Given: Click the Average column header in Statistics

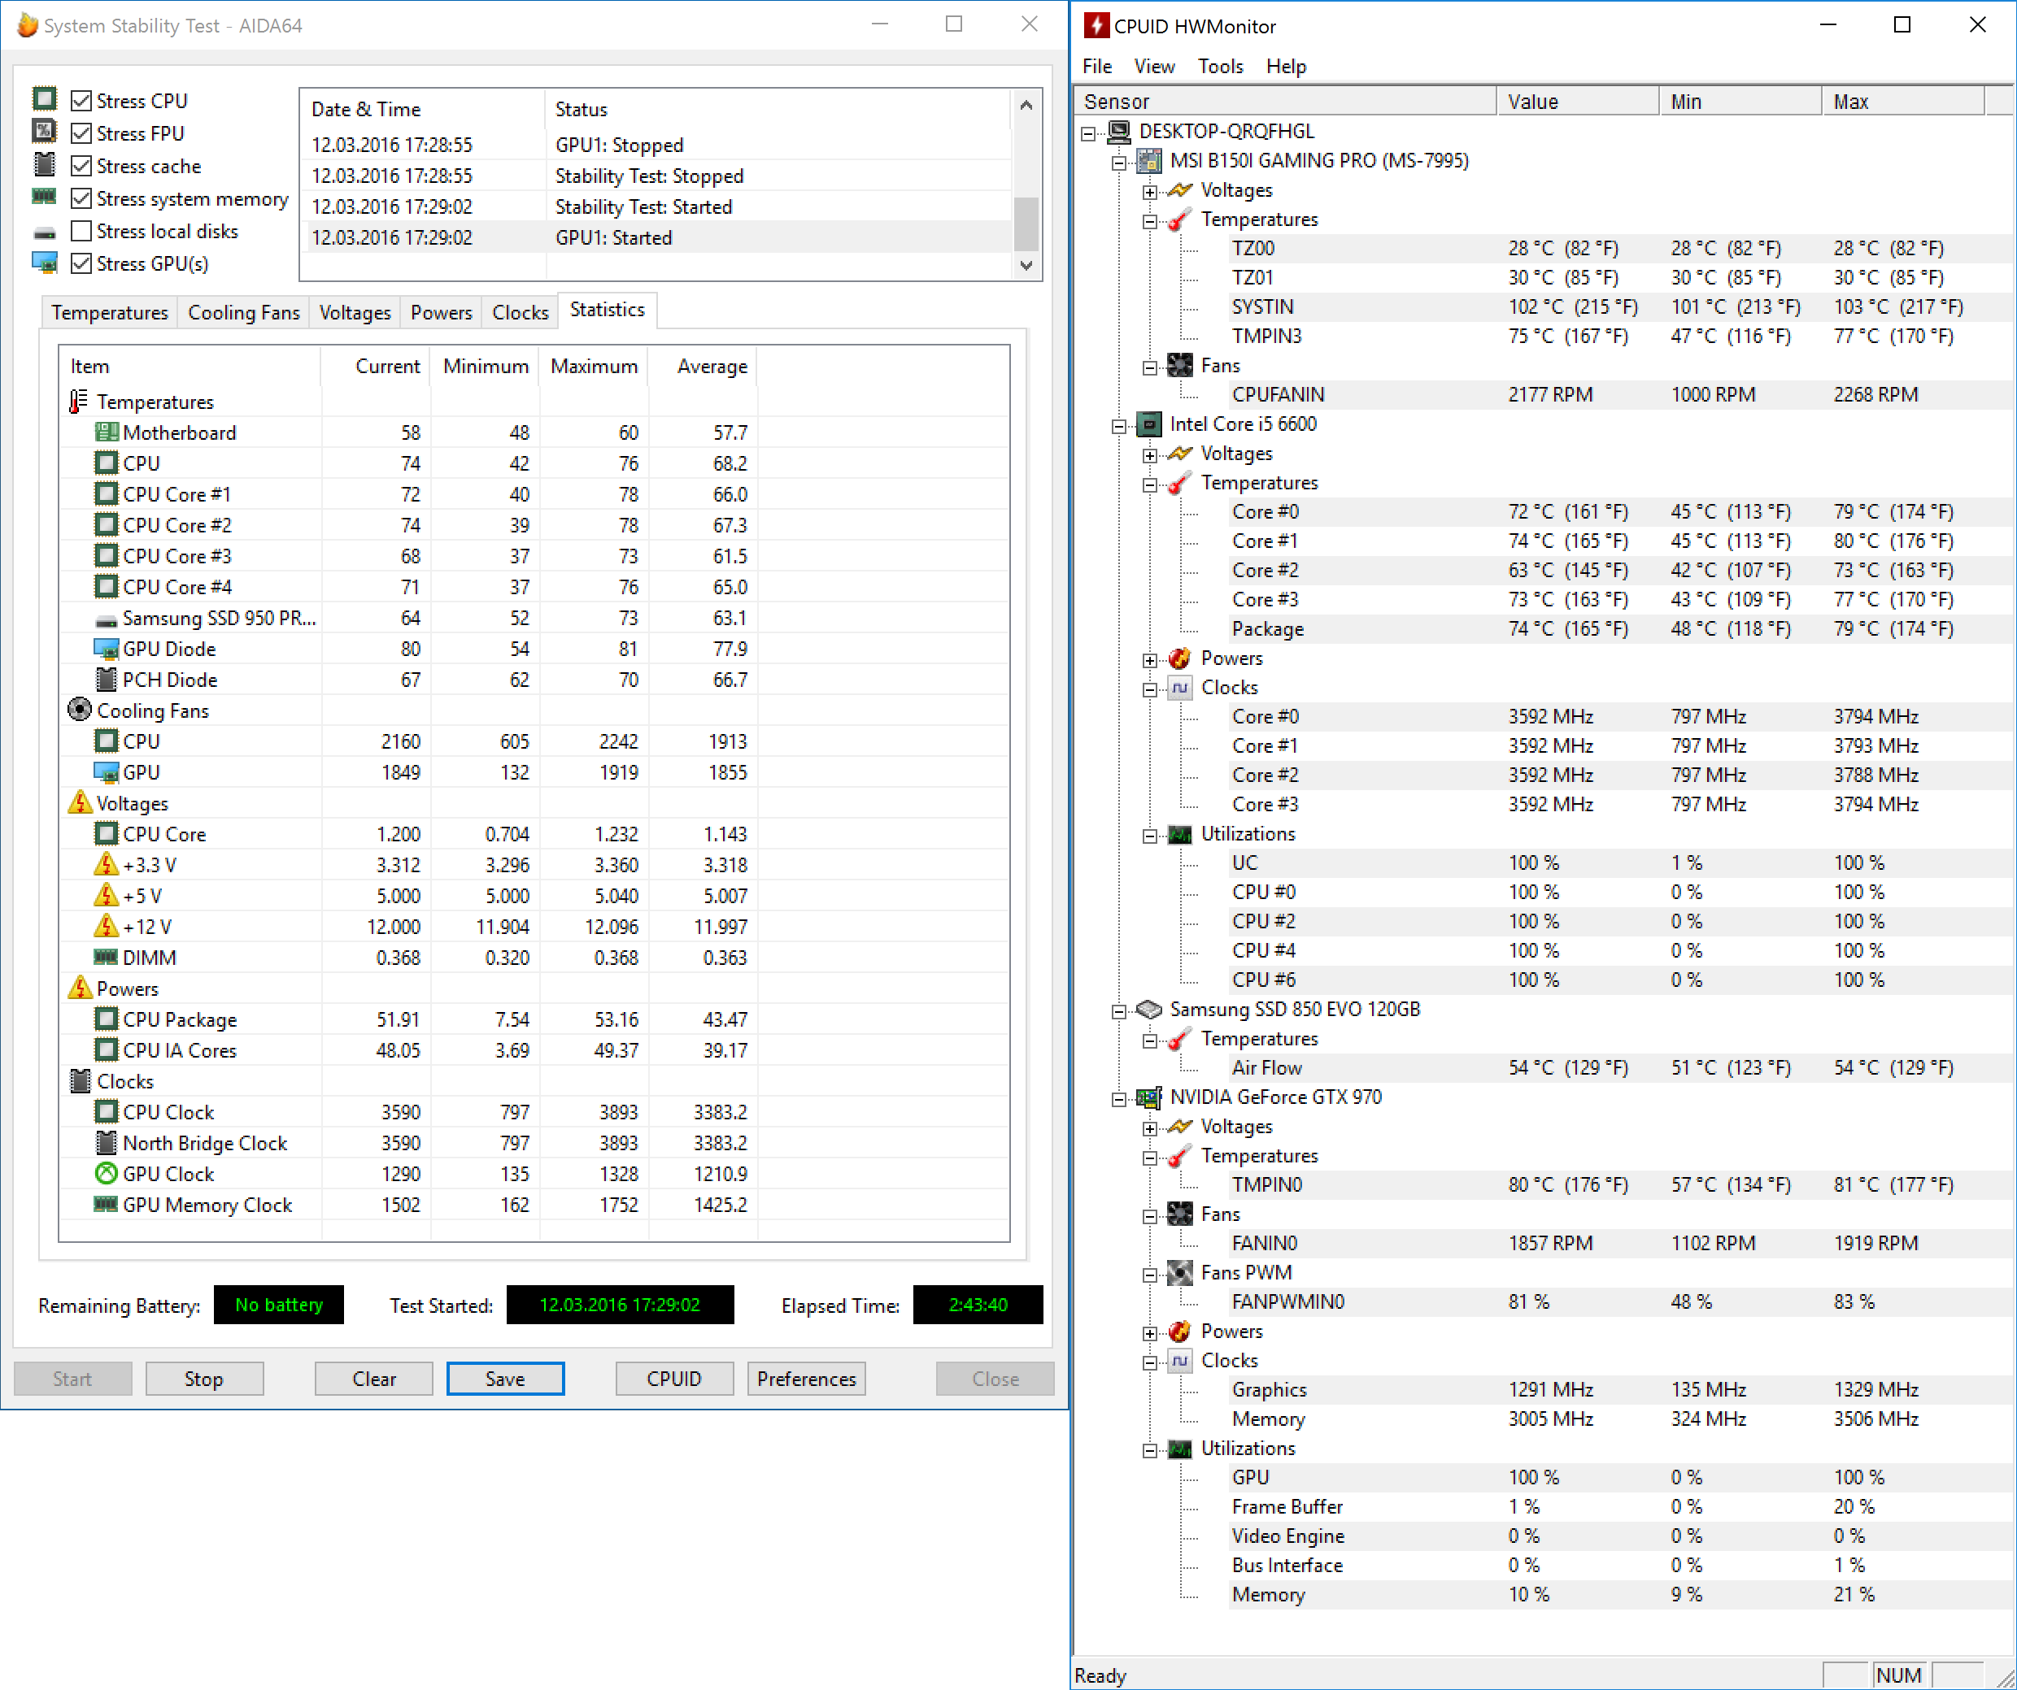Looking at the screenshot, I should coord(703,366).
